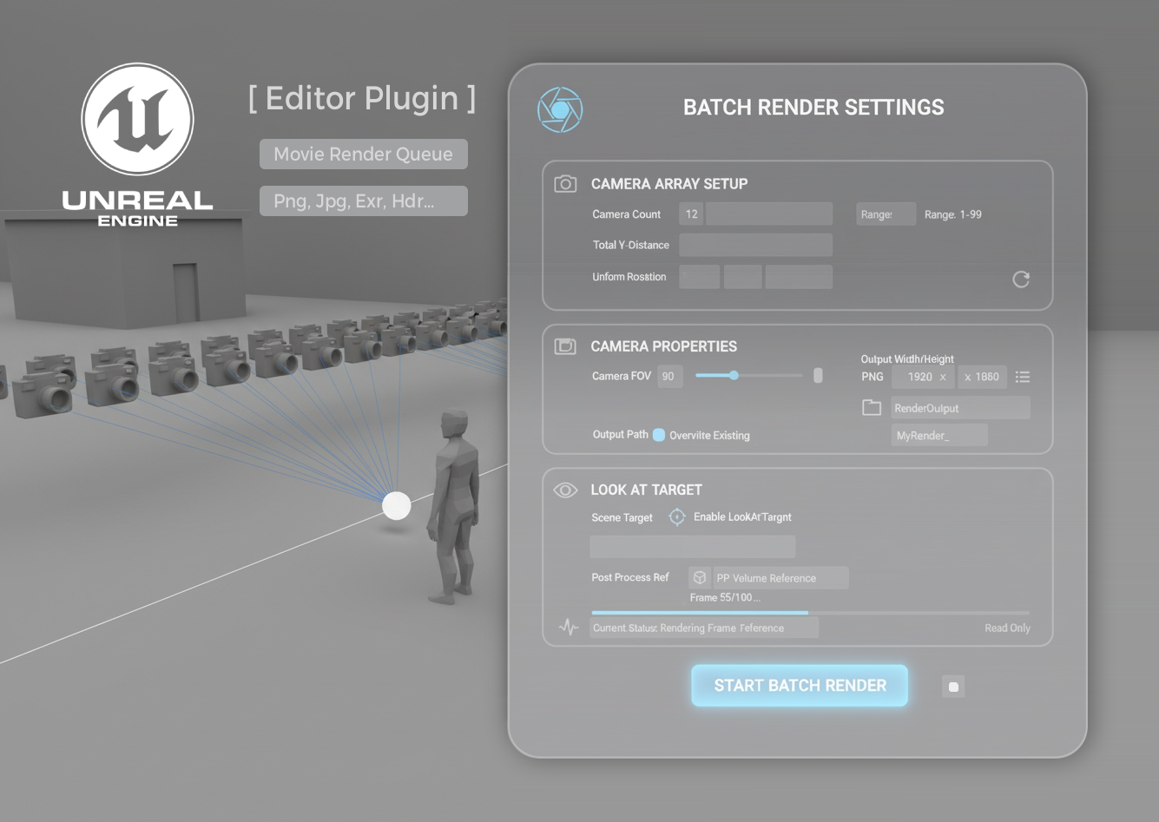This screenshot has width=1159, height=822.
Task: Click the slider end marker beside Camera FOV
Action: click(818, 376)
